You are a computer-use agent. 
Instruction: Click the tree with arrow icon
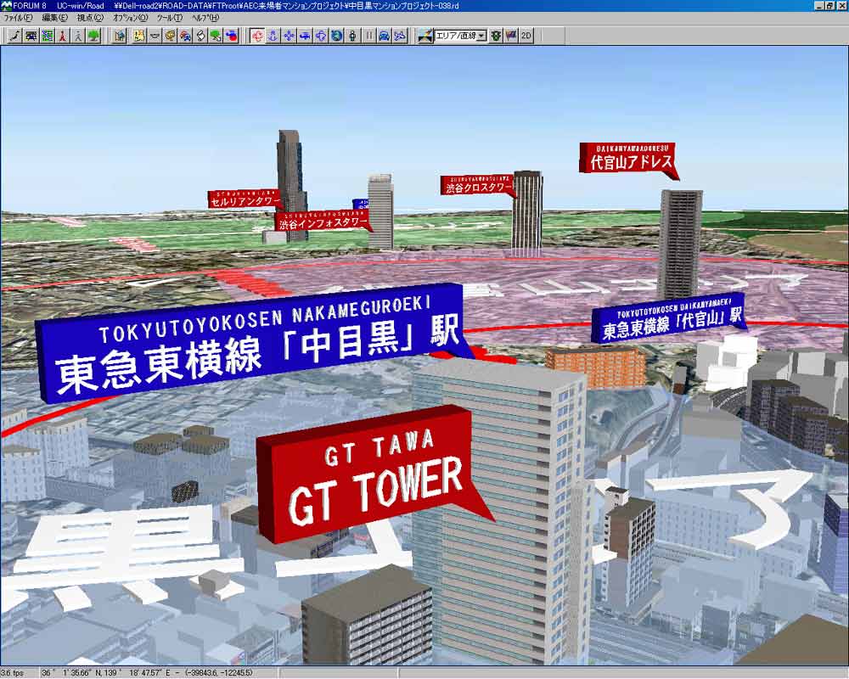(216, 36)
